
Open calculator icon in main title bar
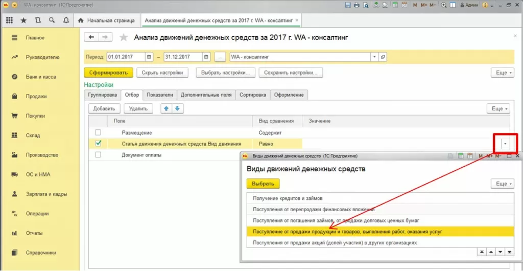coord(395,5)
